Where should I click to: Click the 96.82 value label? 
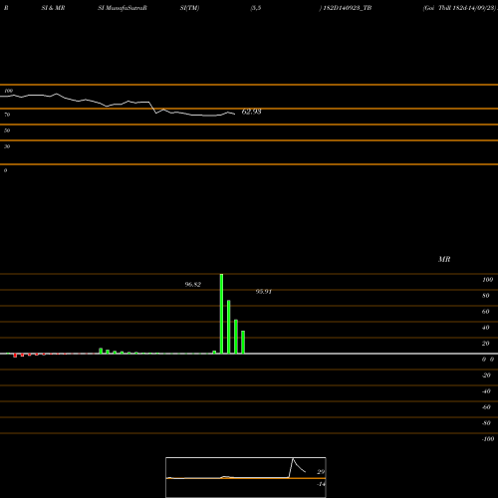[193, 285]
